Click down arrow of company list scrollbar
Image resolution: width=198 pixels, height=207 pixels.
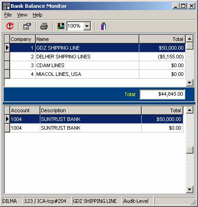(x=190, y=83)
